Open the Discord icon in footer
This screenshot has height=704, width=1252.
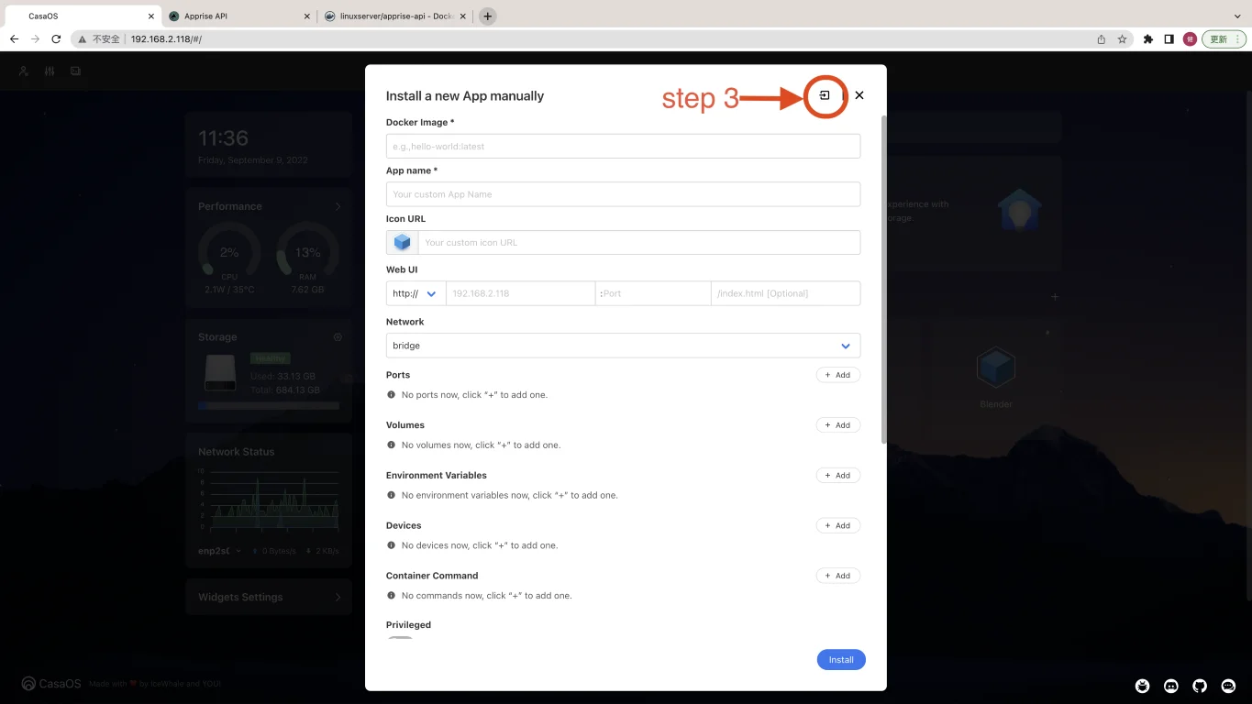(x=1171, y=686)
